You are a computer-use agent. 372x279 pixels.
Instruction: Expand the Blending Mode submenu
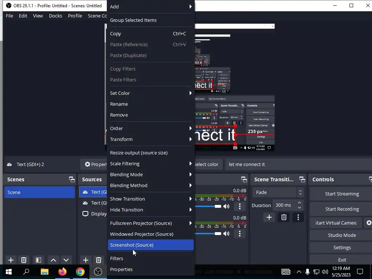pyautogui.click(x=151, y=175)
